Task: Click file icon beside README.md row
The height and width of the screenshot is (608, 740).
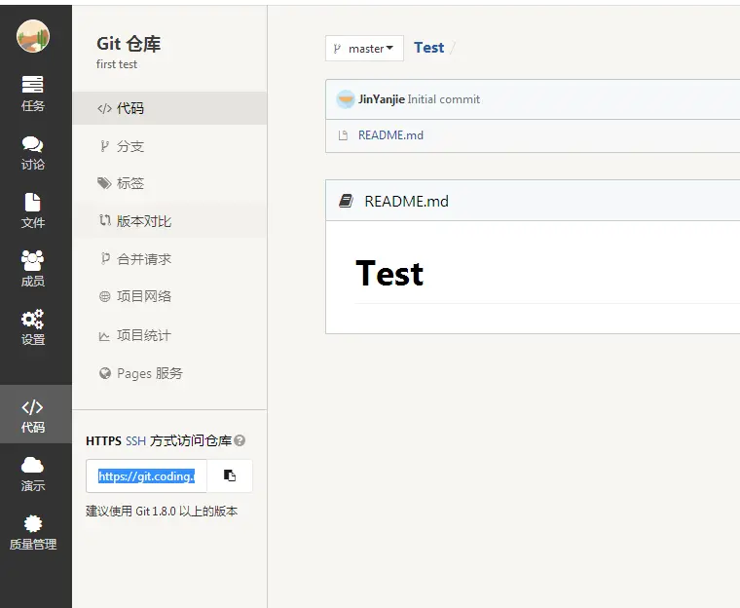Action: pos(343,135)
